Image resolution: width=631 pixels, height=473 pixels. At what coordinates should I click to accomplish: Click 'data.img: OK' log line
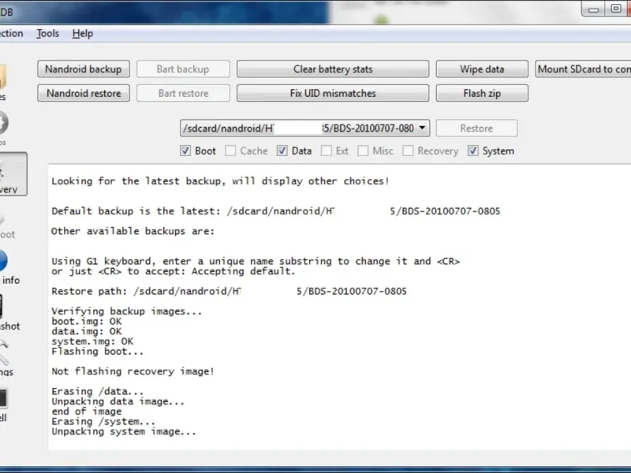click(87, 331)
